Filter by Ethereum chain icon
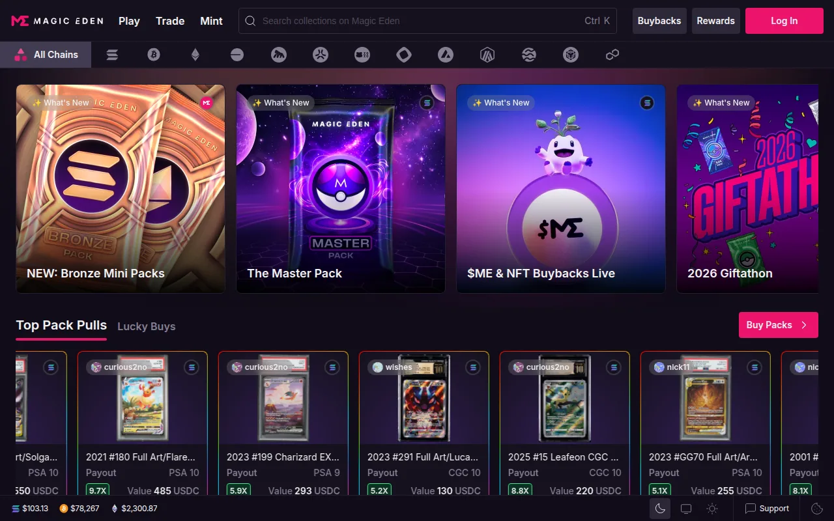834x521 pixels. click(195, 55)
